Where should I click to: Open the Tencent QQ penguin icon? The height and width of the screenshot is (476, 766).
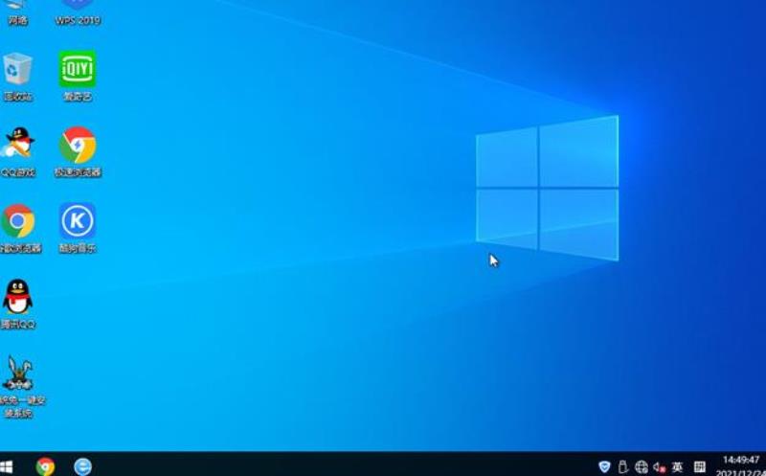tap(17, 297)
